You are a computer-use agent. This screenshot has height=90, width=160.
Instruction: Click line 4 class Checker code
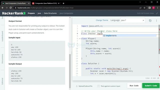[x=92, y=33]
